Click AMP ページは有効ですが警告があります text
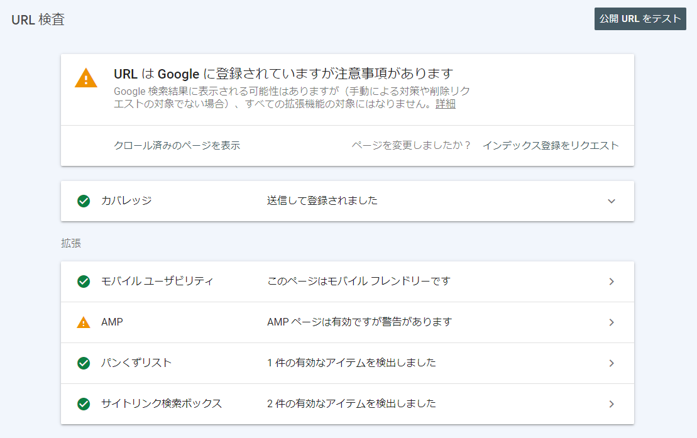The image size is (697, 438). (359, 322)
